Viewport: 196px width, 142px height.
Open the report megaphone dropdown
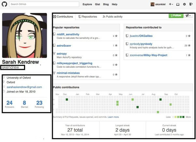click(x=188, y=16)
